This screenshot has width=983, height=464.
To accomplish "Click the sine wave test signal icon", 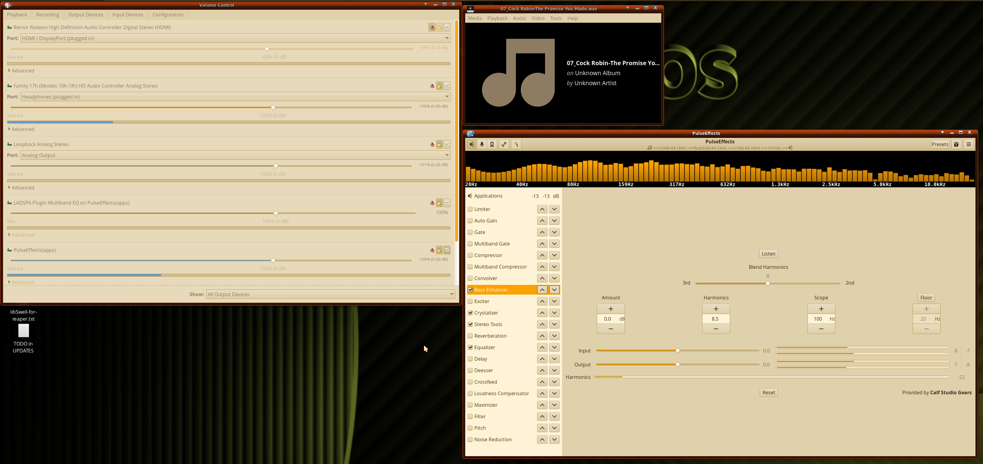I will point(504,144).
